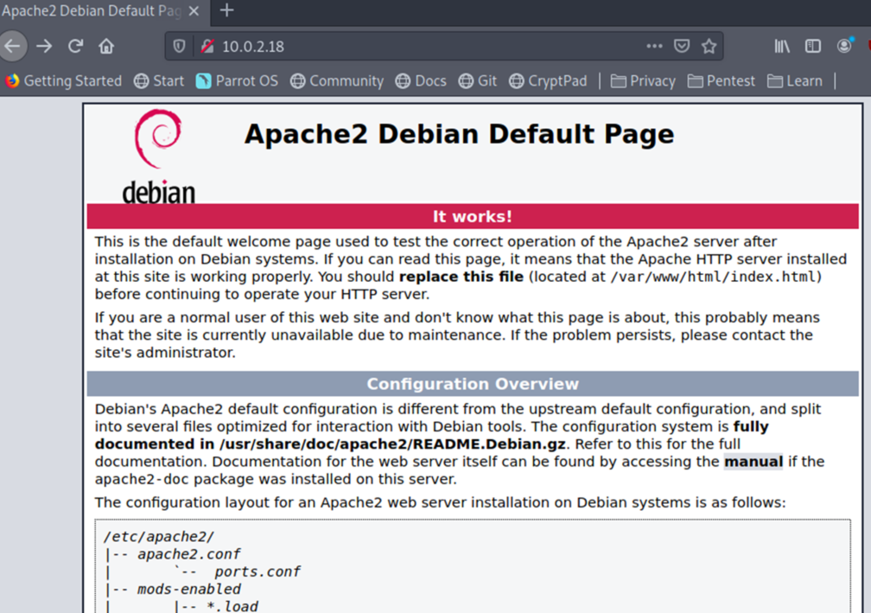Click the replace this file bold text

pos(461,277)
